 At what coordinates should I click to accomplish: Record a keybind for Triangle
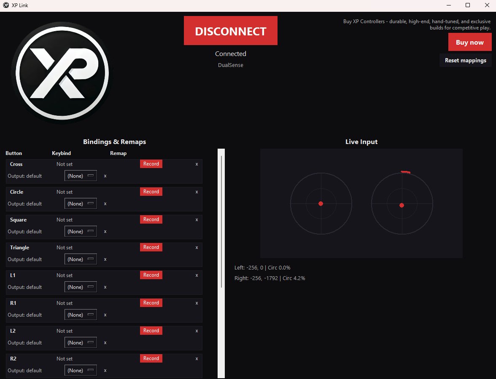pos(151,247)
